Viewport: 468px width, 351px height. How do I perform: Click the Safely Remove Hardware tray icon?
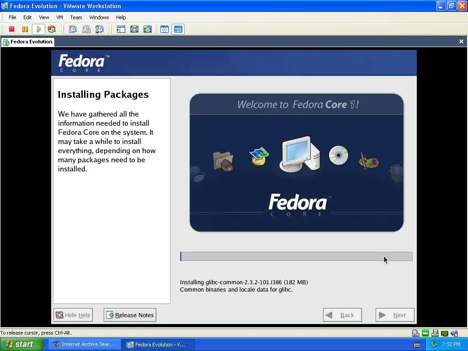pyautogui.click(x=434, y=345)
